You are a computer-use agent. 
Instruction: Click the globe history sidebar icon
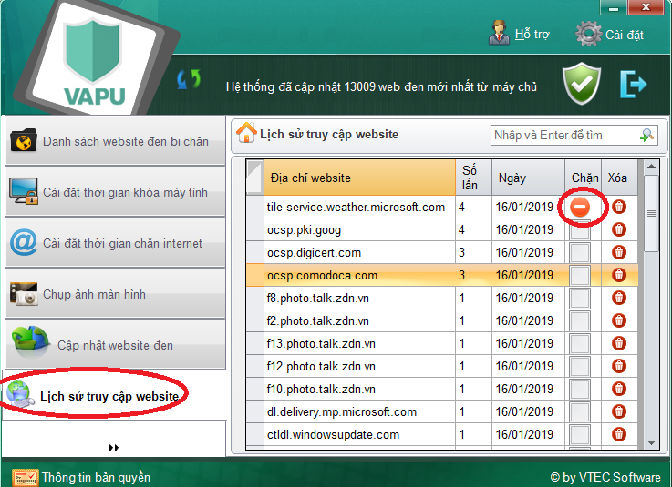click(20, 394)
